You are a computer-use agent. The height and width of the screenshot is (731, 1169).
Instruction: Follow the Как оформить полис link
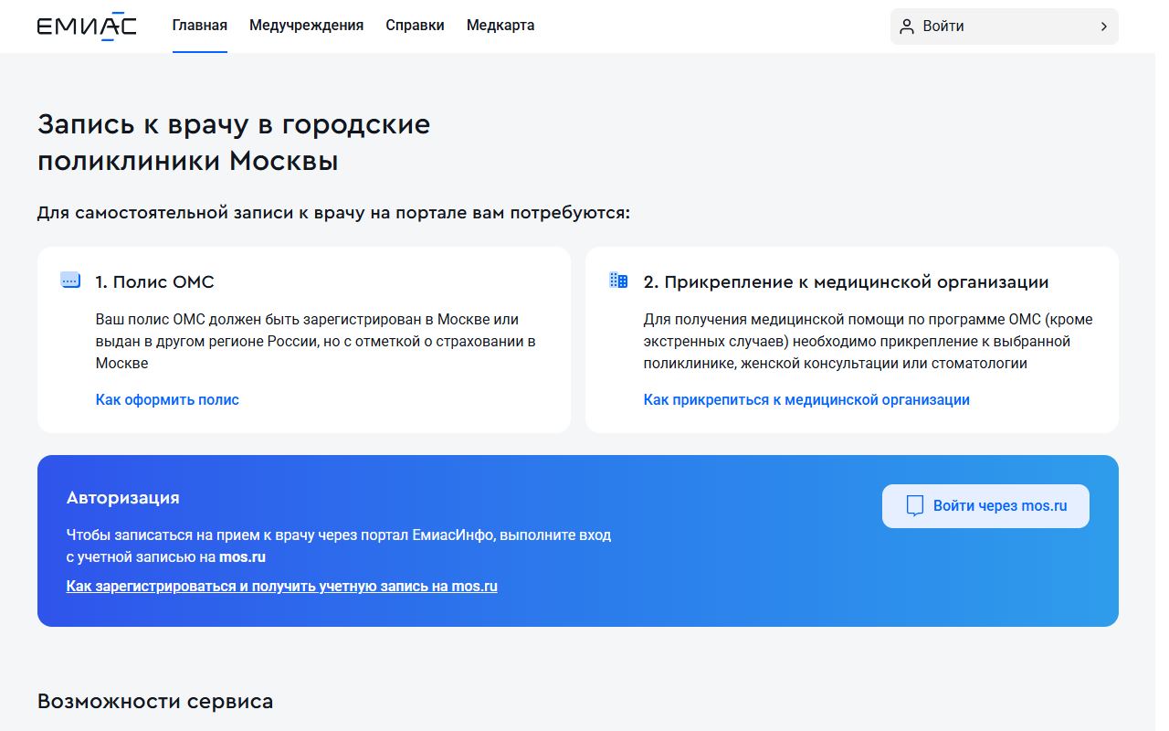click(x=167, y=399)
